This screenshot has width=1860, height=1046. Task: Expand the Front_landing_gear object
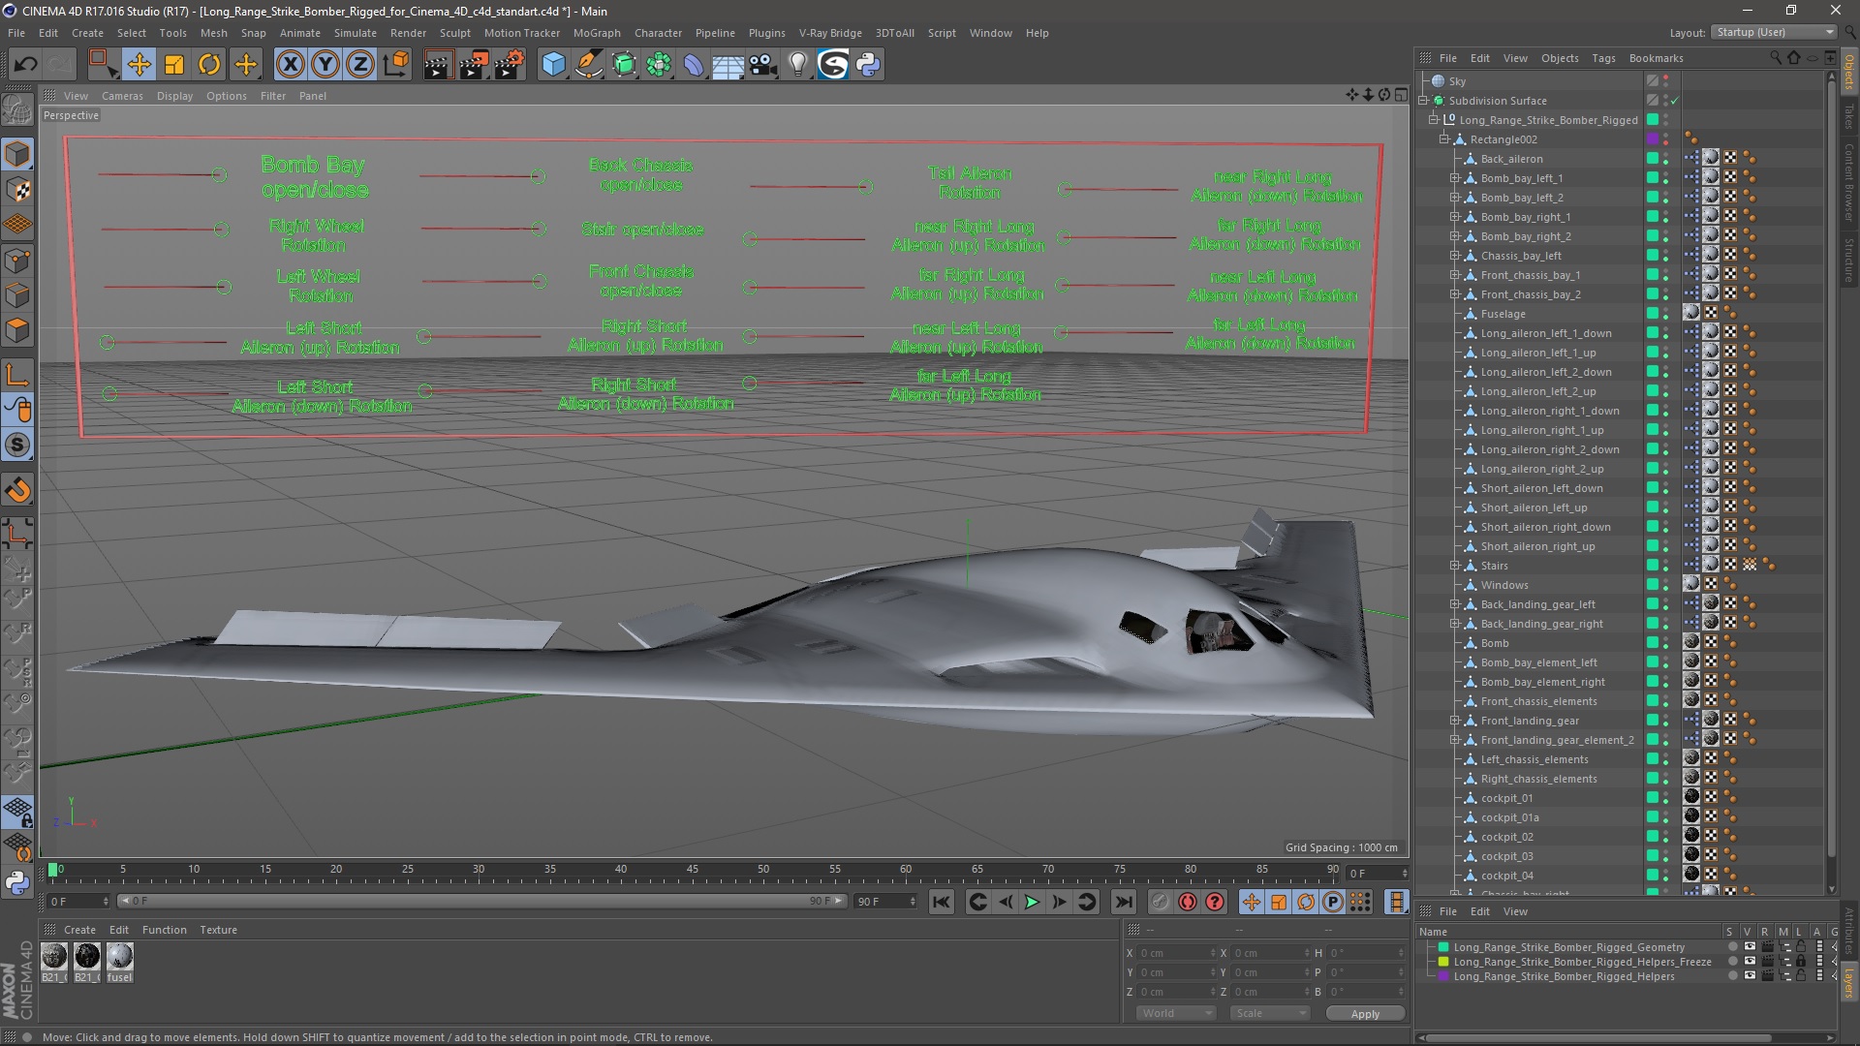point(1455,721)
